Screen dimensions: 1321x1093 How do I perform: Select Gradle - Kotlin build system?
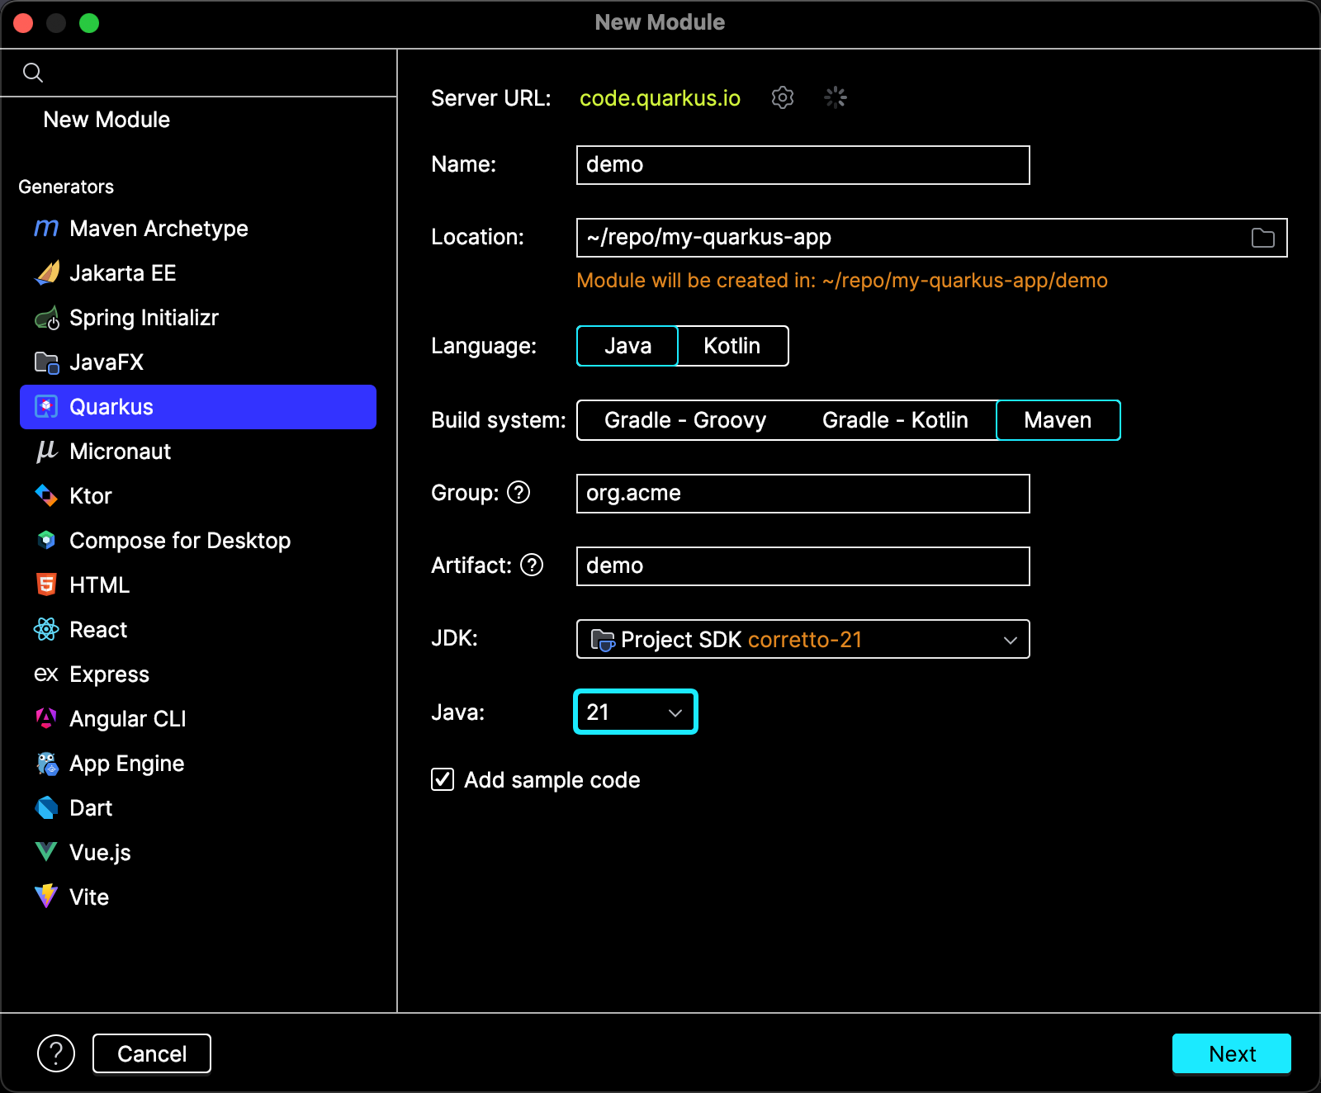click(895, 420)
